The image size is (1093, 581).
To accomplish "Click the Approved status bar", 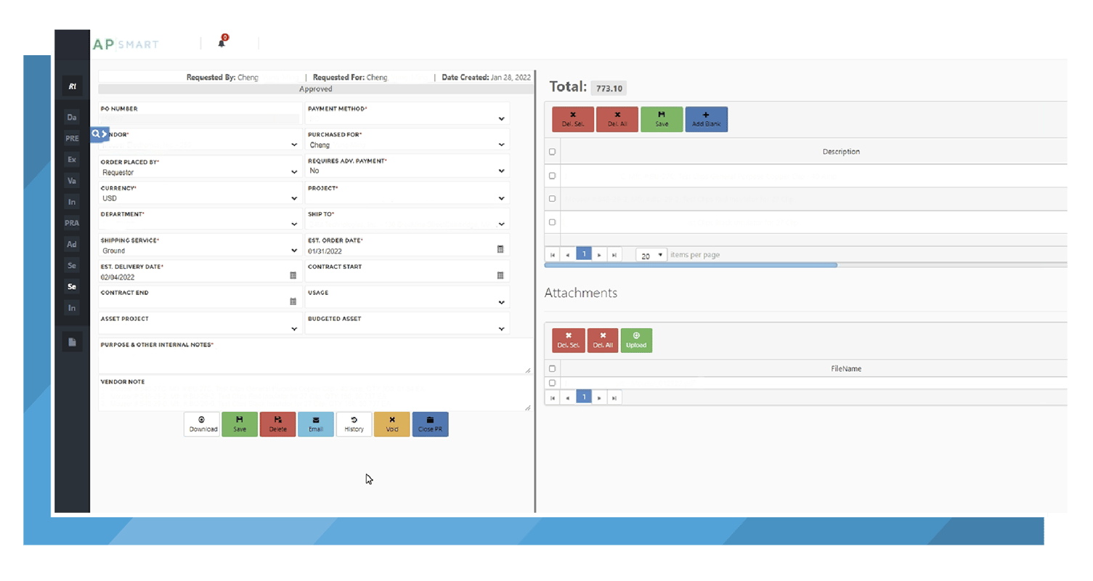I will 315,89.
